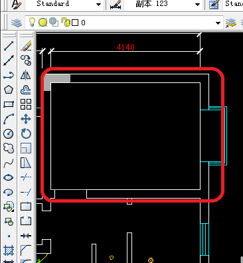This screenshot has height=263, width=243.
Task: Open the Dimension Style manager button
Action: pyautogui.click(x=116, y=5)
